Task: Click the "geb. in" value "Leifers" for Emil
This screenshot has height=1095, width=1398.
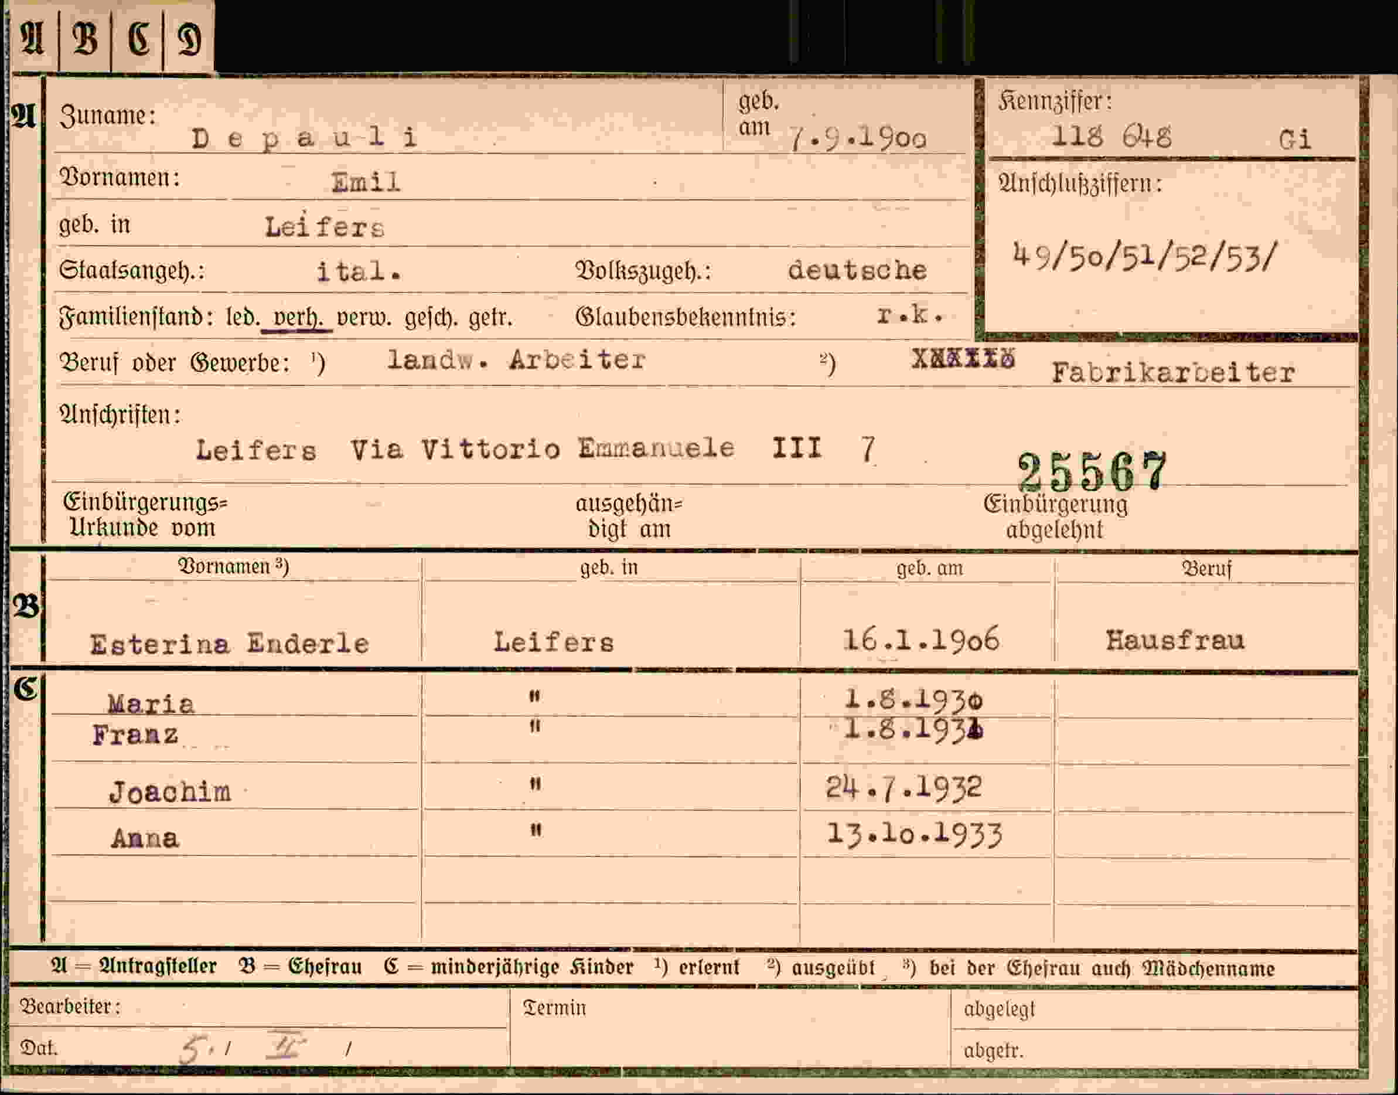Action: click(x=325, y=227)
